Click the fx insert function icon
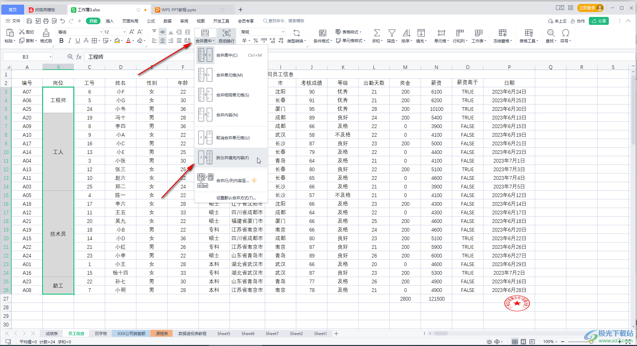Image resolution: width=637 pixels, height=346 pixels. click(79, 57)
